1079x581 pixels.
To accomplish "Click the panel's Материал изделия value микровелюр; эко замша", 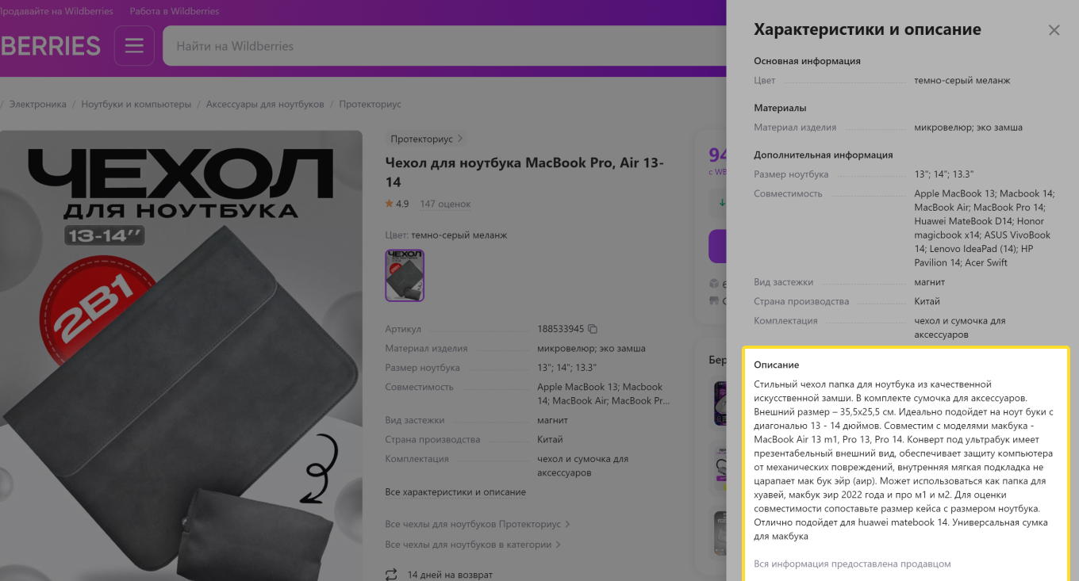I will [968, 127].
